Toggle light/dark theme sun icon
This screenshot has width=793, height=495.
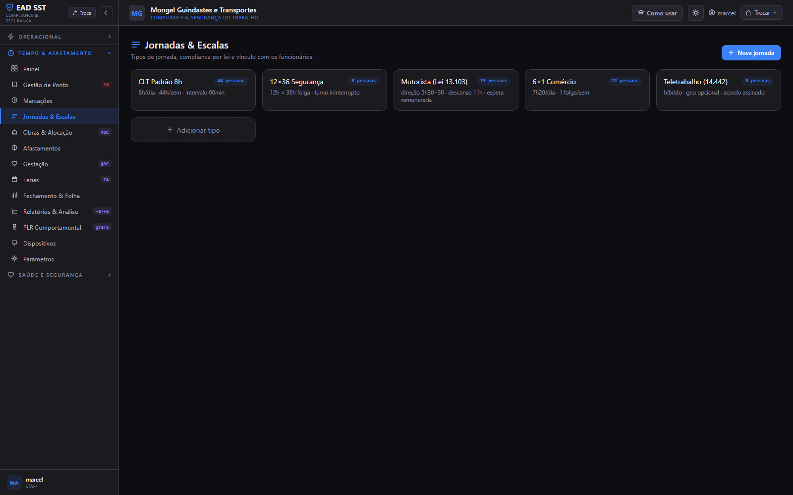point(696,13)
